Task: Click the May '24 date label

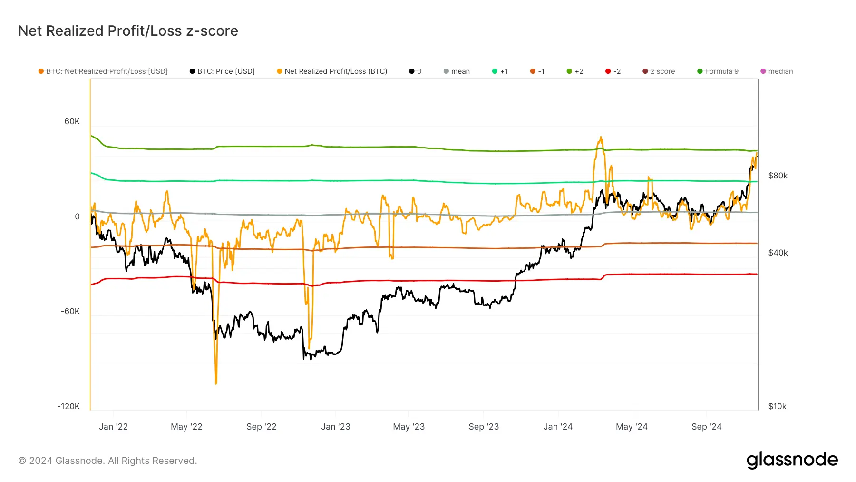Action: click(632, 427)
